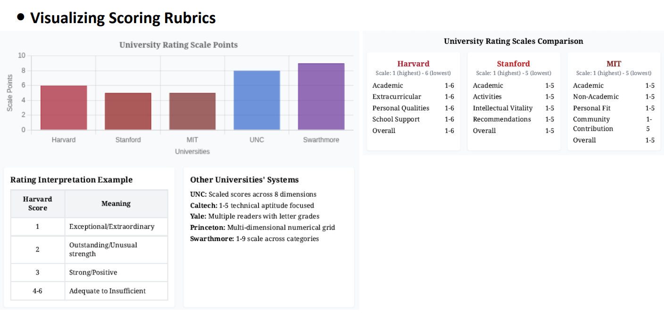Click "Scale: 1 (highest) - 6 (lowest)" subtitle
Screen dimensions: 664x316
coord(413,73)
